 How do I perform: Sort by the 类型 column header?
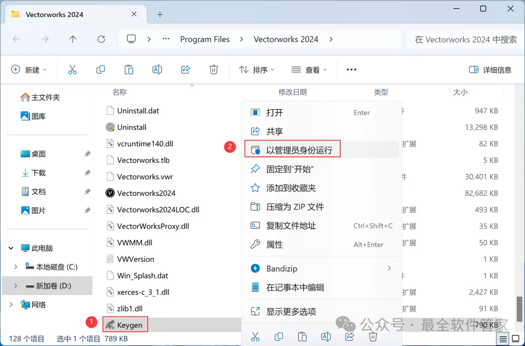(381, 92)
